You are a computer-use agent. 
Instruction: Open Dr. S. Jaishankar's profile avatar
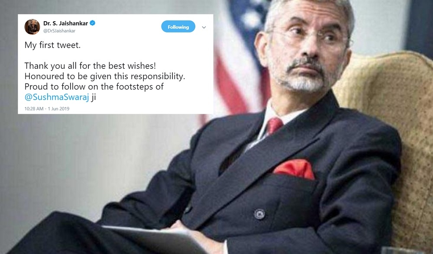[x=32, y=27]
